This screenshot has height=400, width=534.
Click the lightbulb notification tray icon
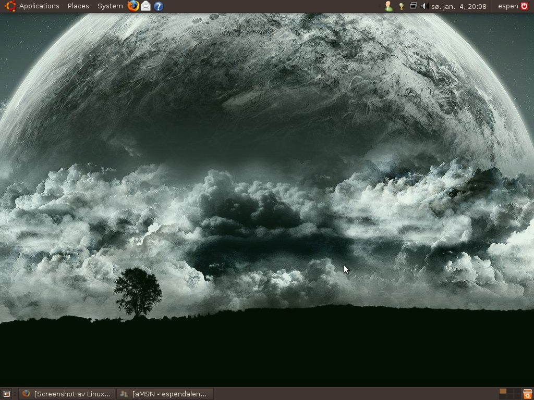point(402,6)
